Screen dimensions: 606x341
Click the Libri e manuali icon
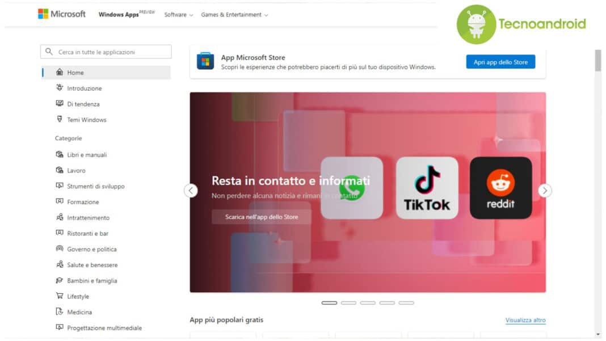[x=60, y=154]
